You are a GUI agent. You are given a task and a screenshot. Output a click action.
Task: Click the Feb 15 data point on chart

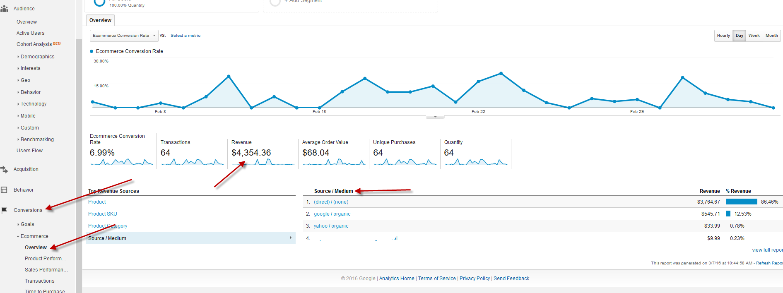[x=319, y=108]
